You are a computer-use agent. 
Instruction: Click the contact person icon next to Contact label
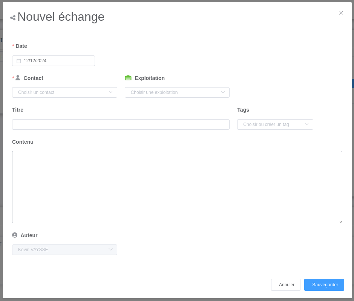coord(17,78)
